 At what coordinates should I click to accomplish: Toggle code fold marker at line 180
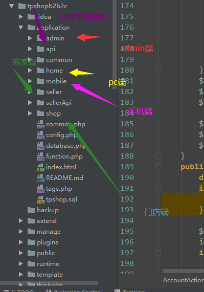tap(158, 70)
